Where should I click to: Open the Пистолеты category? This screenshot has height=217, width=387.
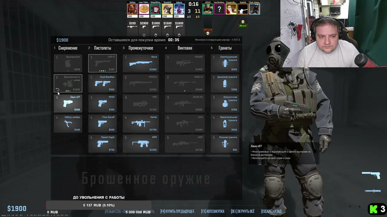pyautogui.click(x=102, y=48)
